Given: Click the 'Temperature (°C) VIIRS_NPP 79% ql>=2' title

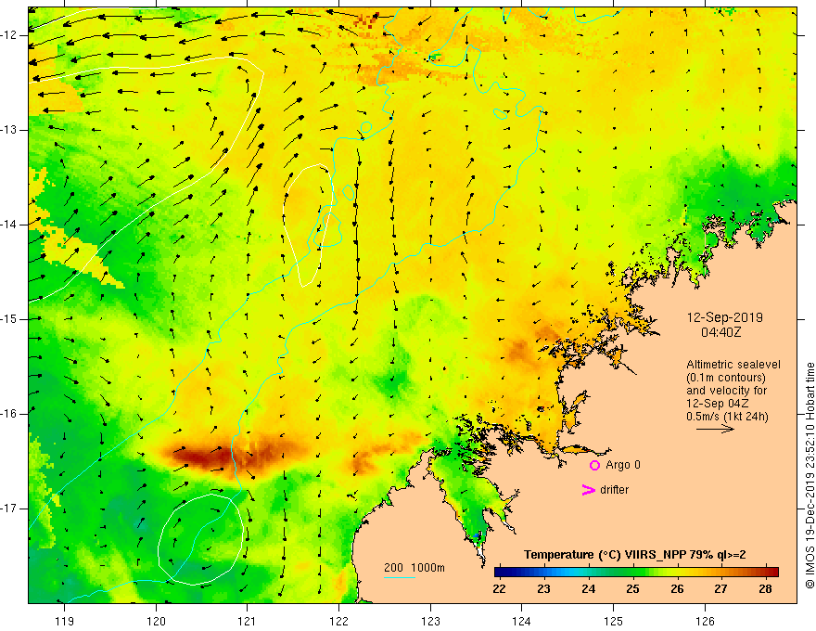Looking at the screenshot, I should point(634,555).
